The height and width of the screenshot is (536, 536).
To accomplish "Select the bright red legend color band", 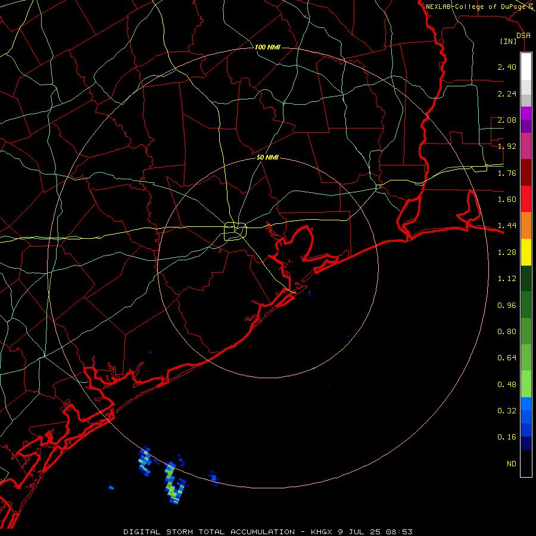I will (526, 199).
